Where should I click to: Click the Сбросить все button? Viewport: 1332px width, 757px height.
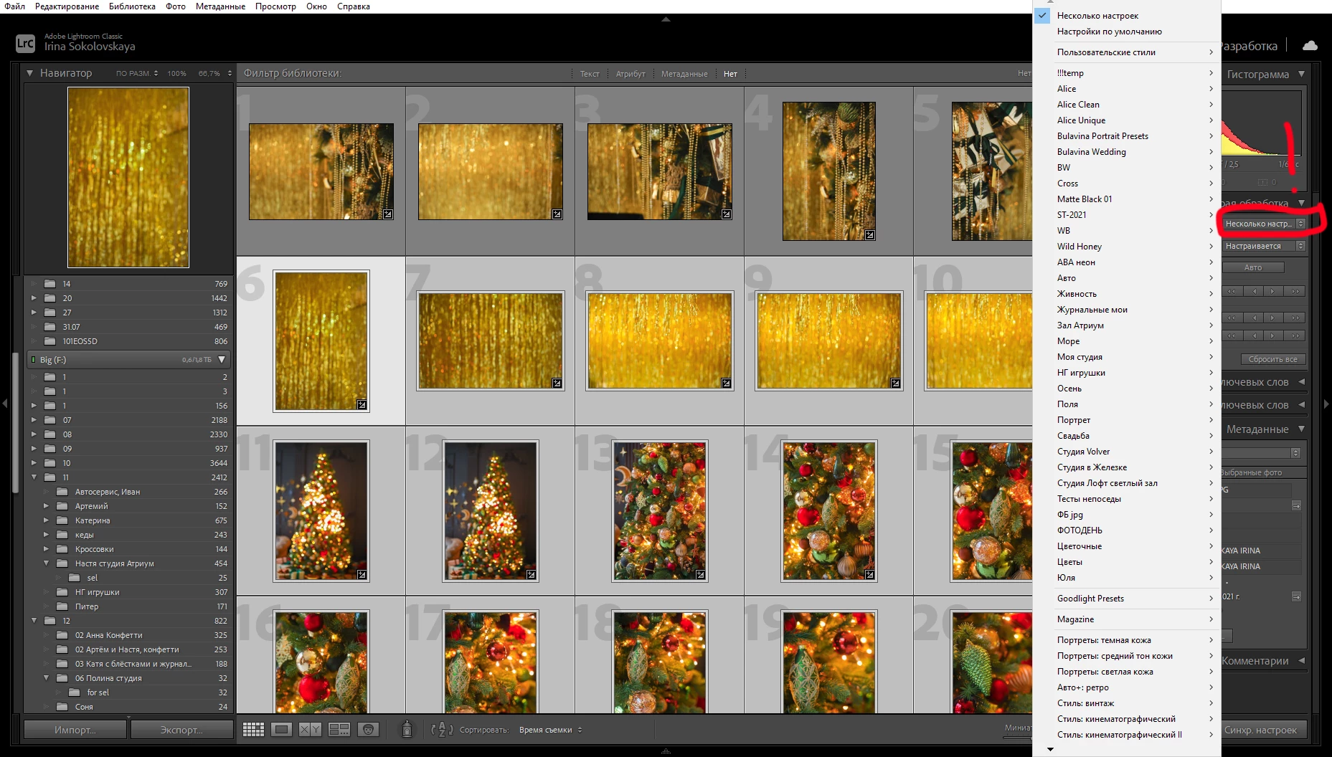coord(1272,359)
